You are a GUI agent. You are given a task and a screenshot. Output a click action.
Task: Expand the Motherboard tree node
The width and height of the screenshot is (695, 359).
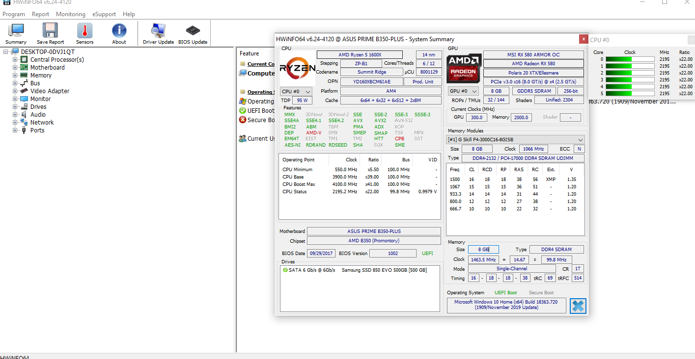[x=15, y=68]
